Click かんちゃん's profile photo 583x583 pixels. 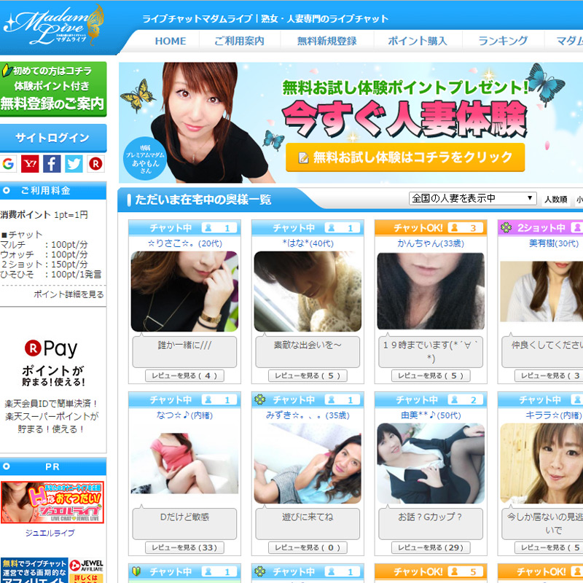(431, 291)
